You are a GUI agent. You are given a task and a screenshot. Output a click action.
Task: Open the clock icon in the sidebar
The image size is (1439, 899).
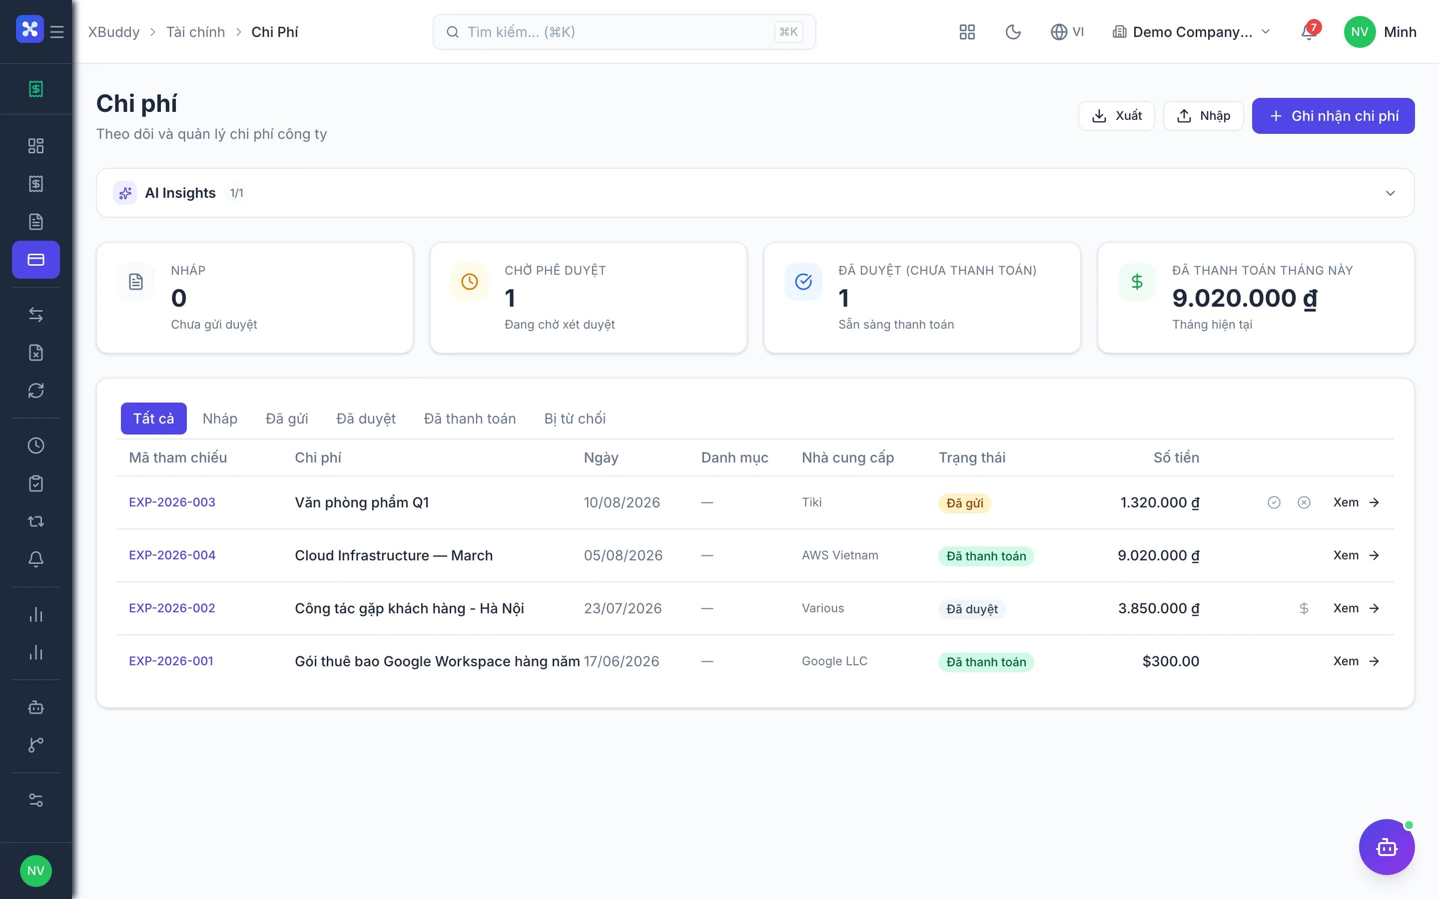tap(35, 446)
